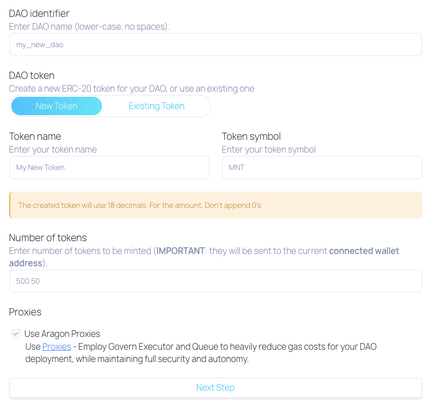431x404 pixels.
Task: Click the 'Enter DAO name' hint text
Action: tap(89, 27)
